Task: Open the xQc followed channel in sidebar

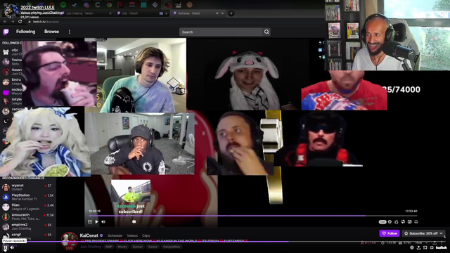Action: (11, 51)
